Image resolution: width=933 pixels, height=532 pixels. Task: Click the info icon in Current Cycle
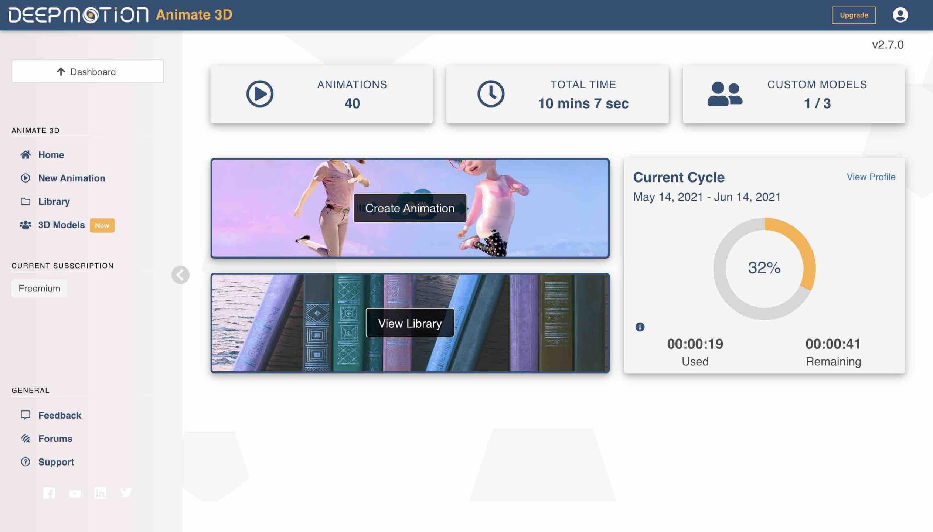click(x=640, y=327)
